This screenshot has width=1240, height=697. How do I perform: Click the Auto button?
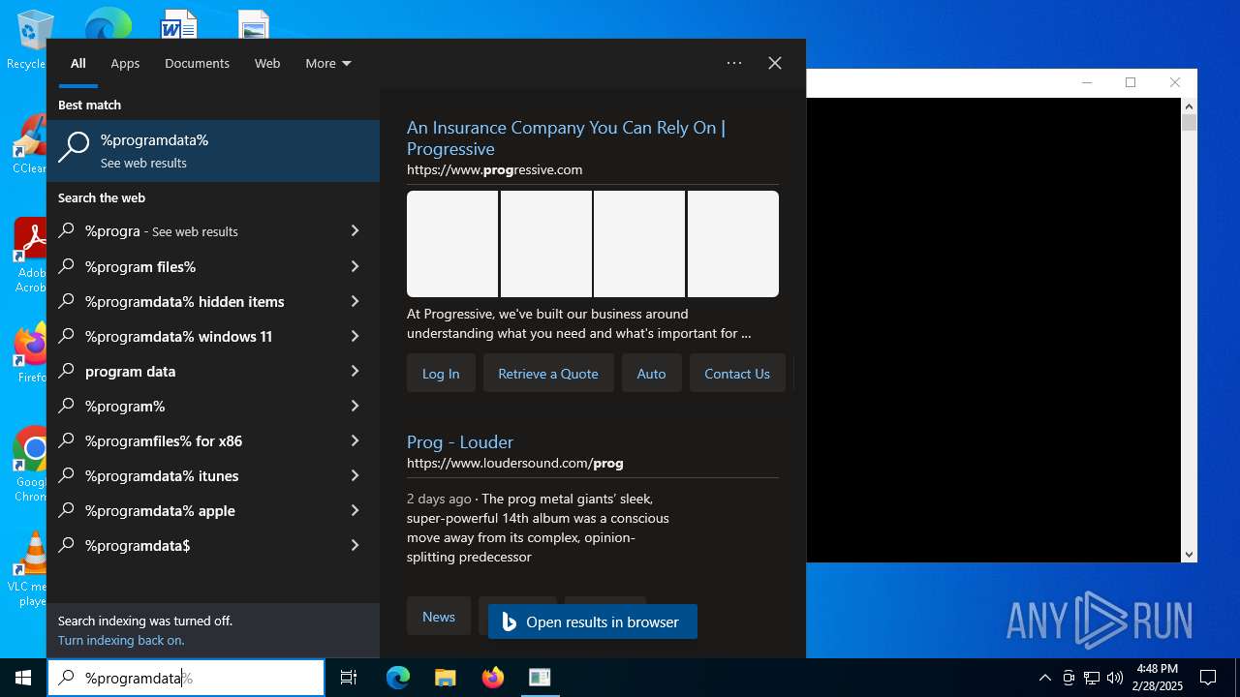click(651, 373)
